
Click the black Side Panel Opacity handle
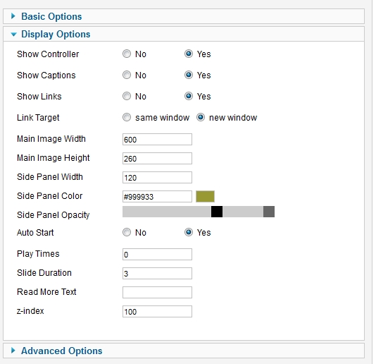click(217, 212)
